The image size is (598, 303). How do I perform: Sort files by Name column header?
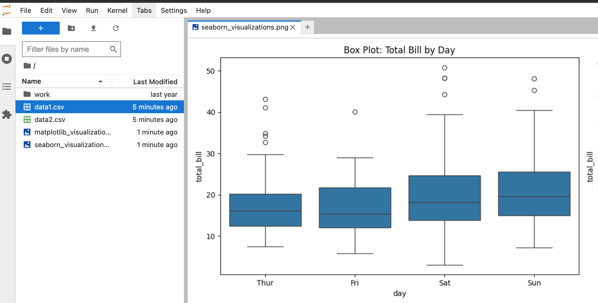click(x=32, y=81)
